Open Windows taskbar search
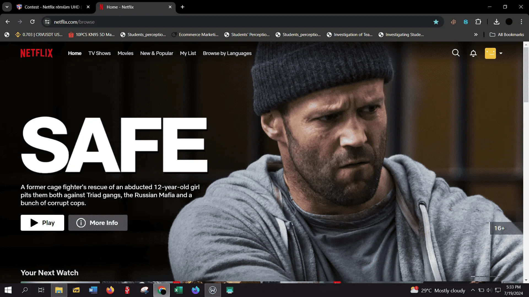 [x=25, y=290]
